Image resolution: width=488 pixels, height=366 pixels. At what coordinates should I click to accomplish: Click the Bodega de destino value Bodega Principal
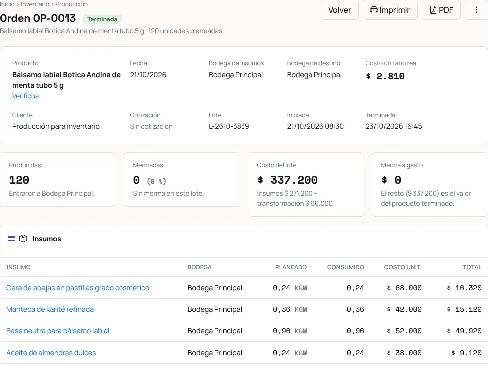[x=314, y=75]
